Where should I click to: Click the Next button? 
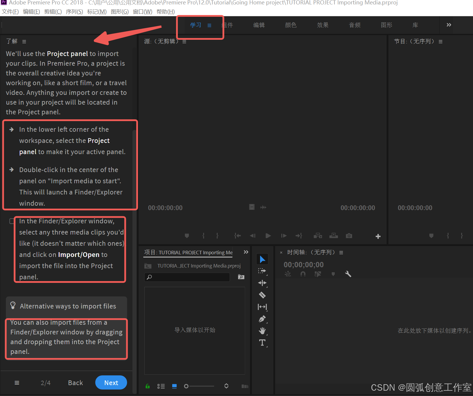click(x=111, y=382)
